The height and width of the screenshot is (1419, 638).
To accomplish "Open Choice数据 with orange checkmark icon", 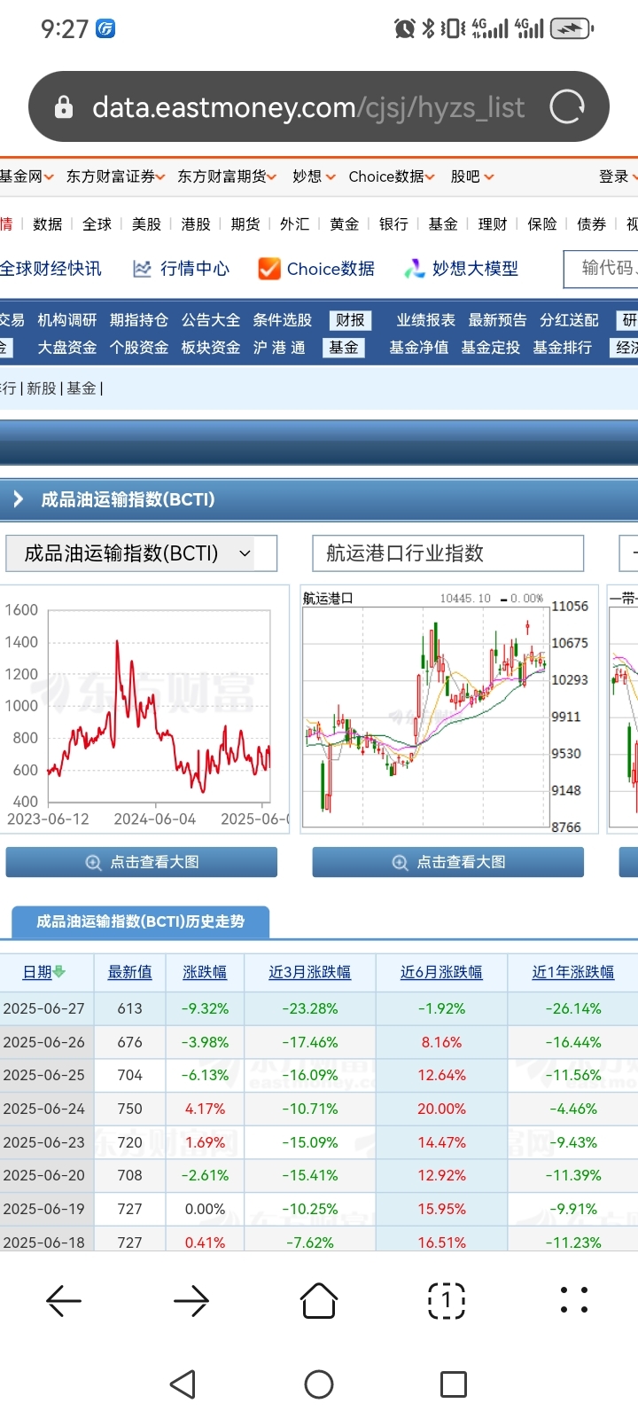I will click(x=316, y=269).
